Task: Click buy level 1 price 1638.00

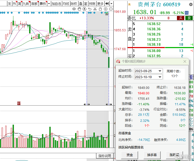Action: (x=154, y=51)
